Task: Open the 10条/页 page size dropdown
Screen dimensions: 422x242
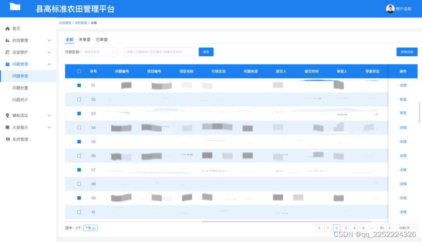Action: point(407,228)
